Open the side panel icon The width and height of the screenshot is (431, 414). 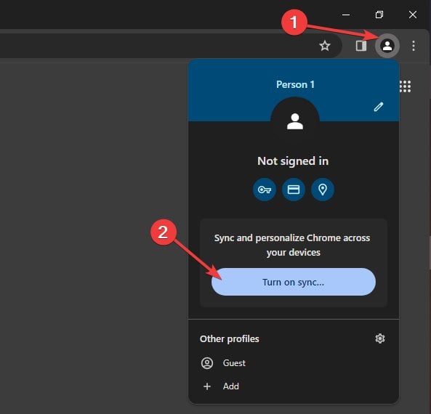(x=361, y=46)
